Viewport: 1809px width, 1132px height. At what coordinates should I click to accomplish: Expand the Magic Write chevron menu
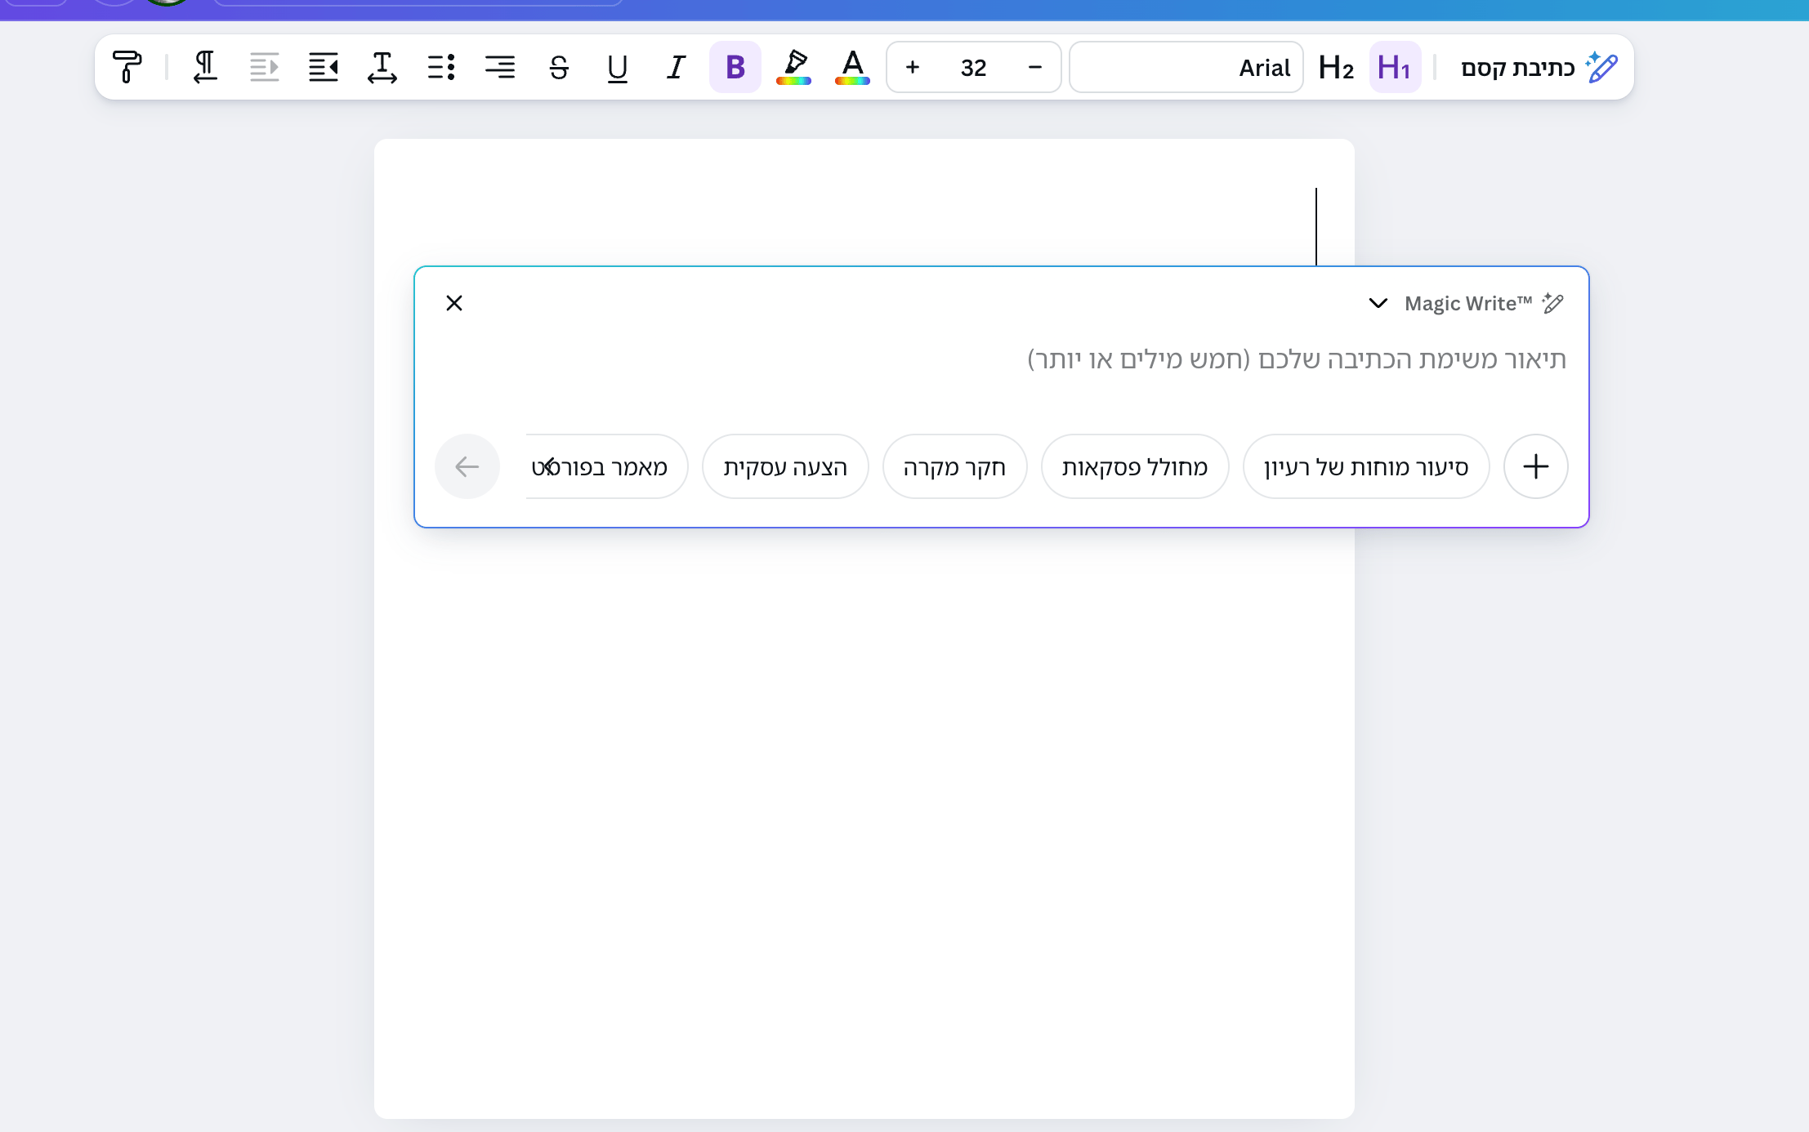(x=1378, y=303)
